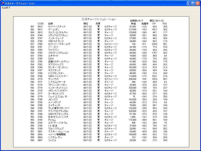The height and width of the screenshot is (151, 201).
Task: Select the ドリコム stock entry
Action: 52,120
